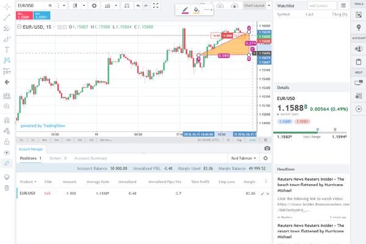
Task: Toggle auto scale on chart
Action: point(253,140)
